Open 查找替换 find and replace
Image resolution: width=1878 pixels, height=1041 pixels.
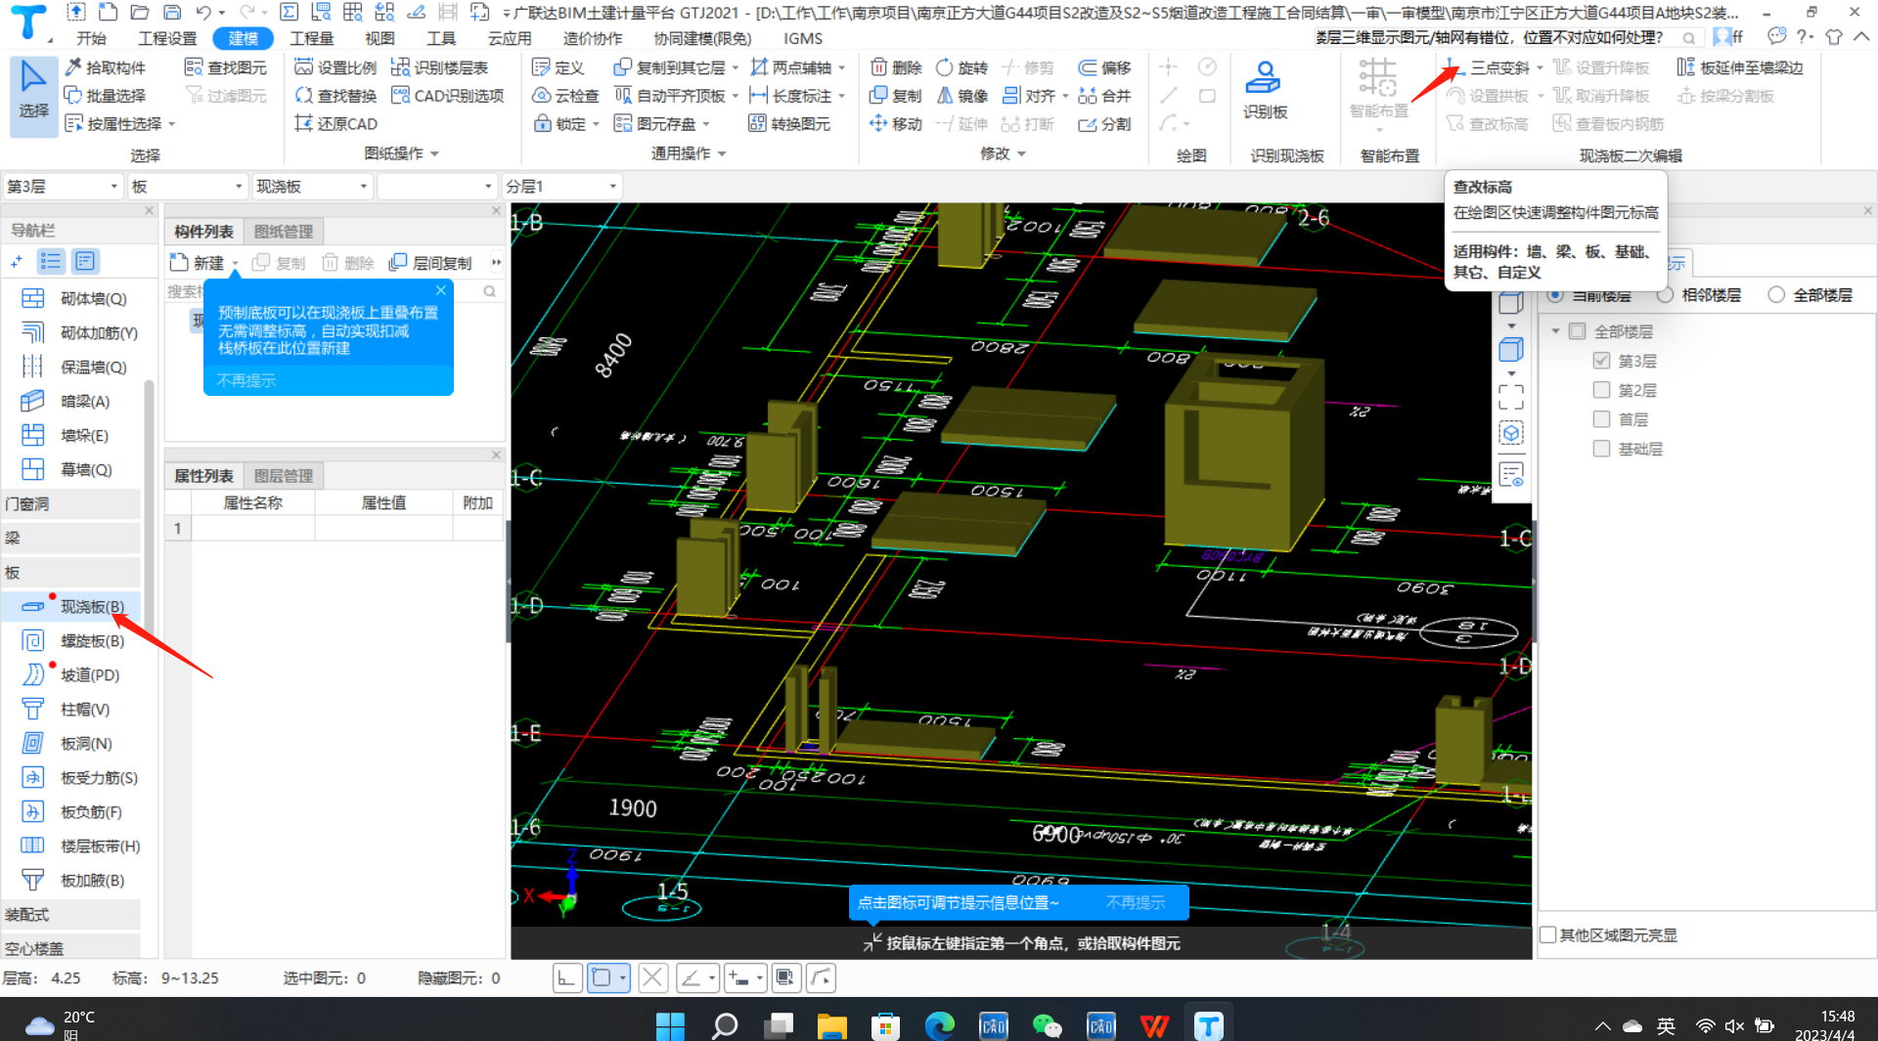[x=335, y=96]
